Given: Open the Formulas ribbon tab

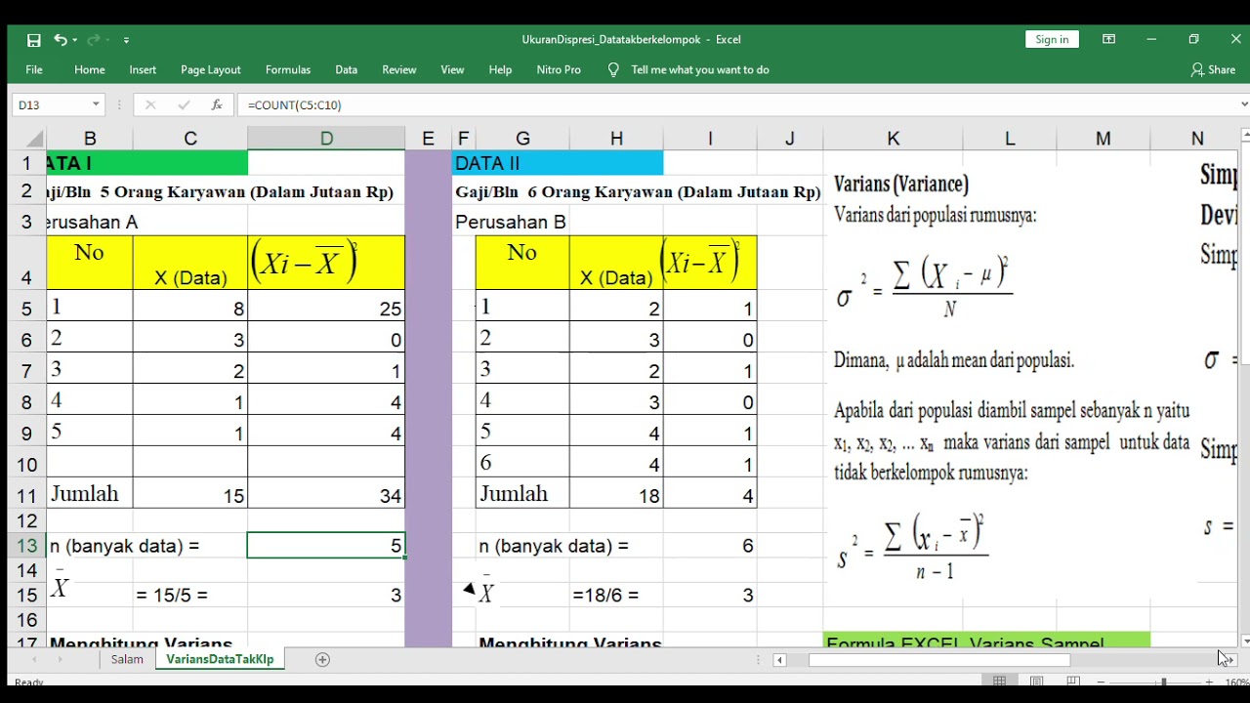Looking at the screenshot, I should tap(288, 70).
